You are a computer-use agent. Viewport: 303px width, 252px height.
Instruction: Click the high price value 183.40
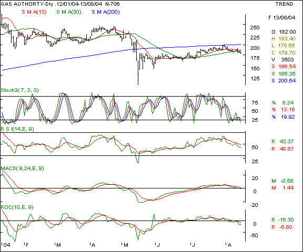pyautogui.click(x=287, y=39)
